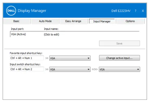Click the Dell E2223HV monitor name

point(121,11)
